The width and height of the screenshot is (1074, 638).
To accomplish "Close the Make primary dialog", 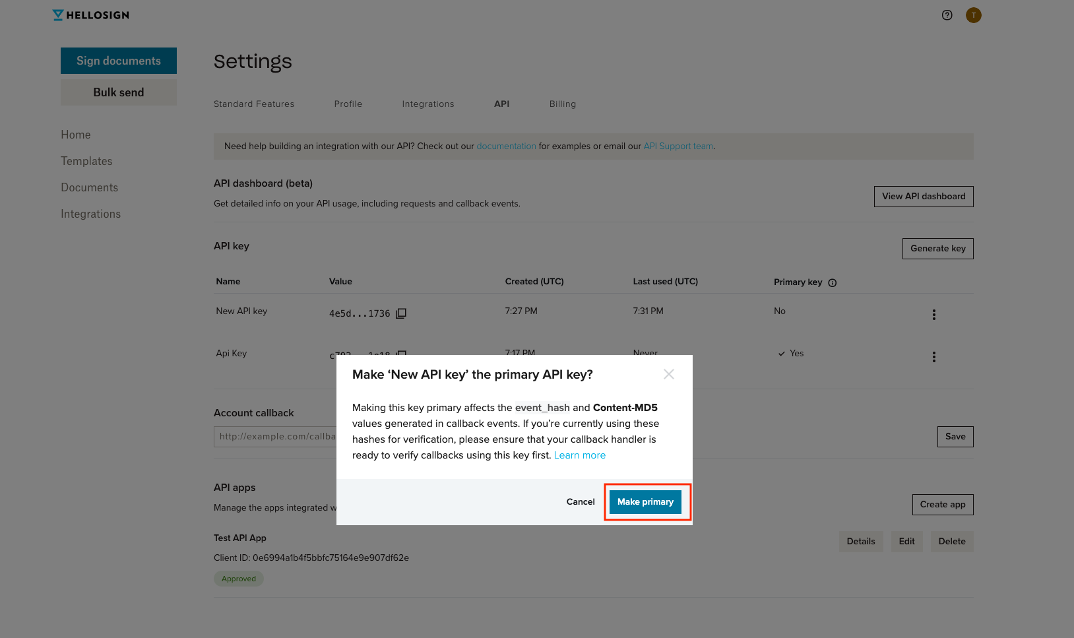I will (x=669, y=374).
